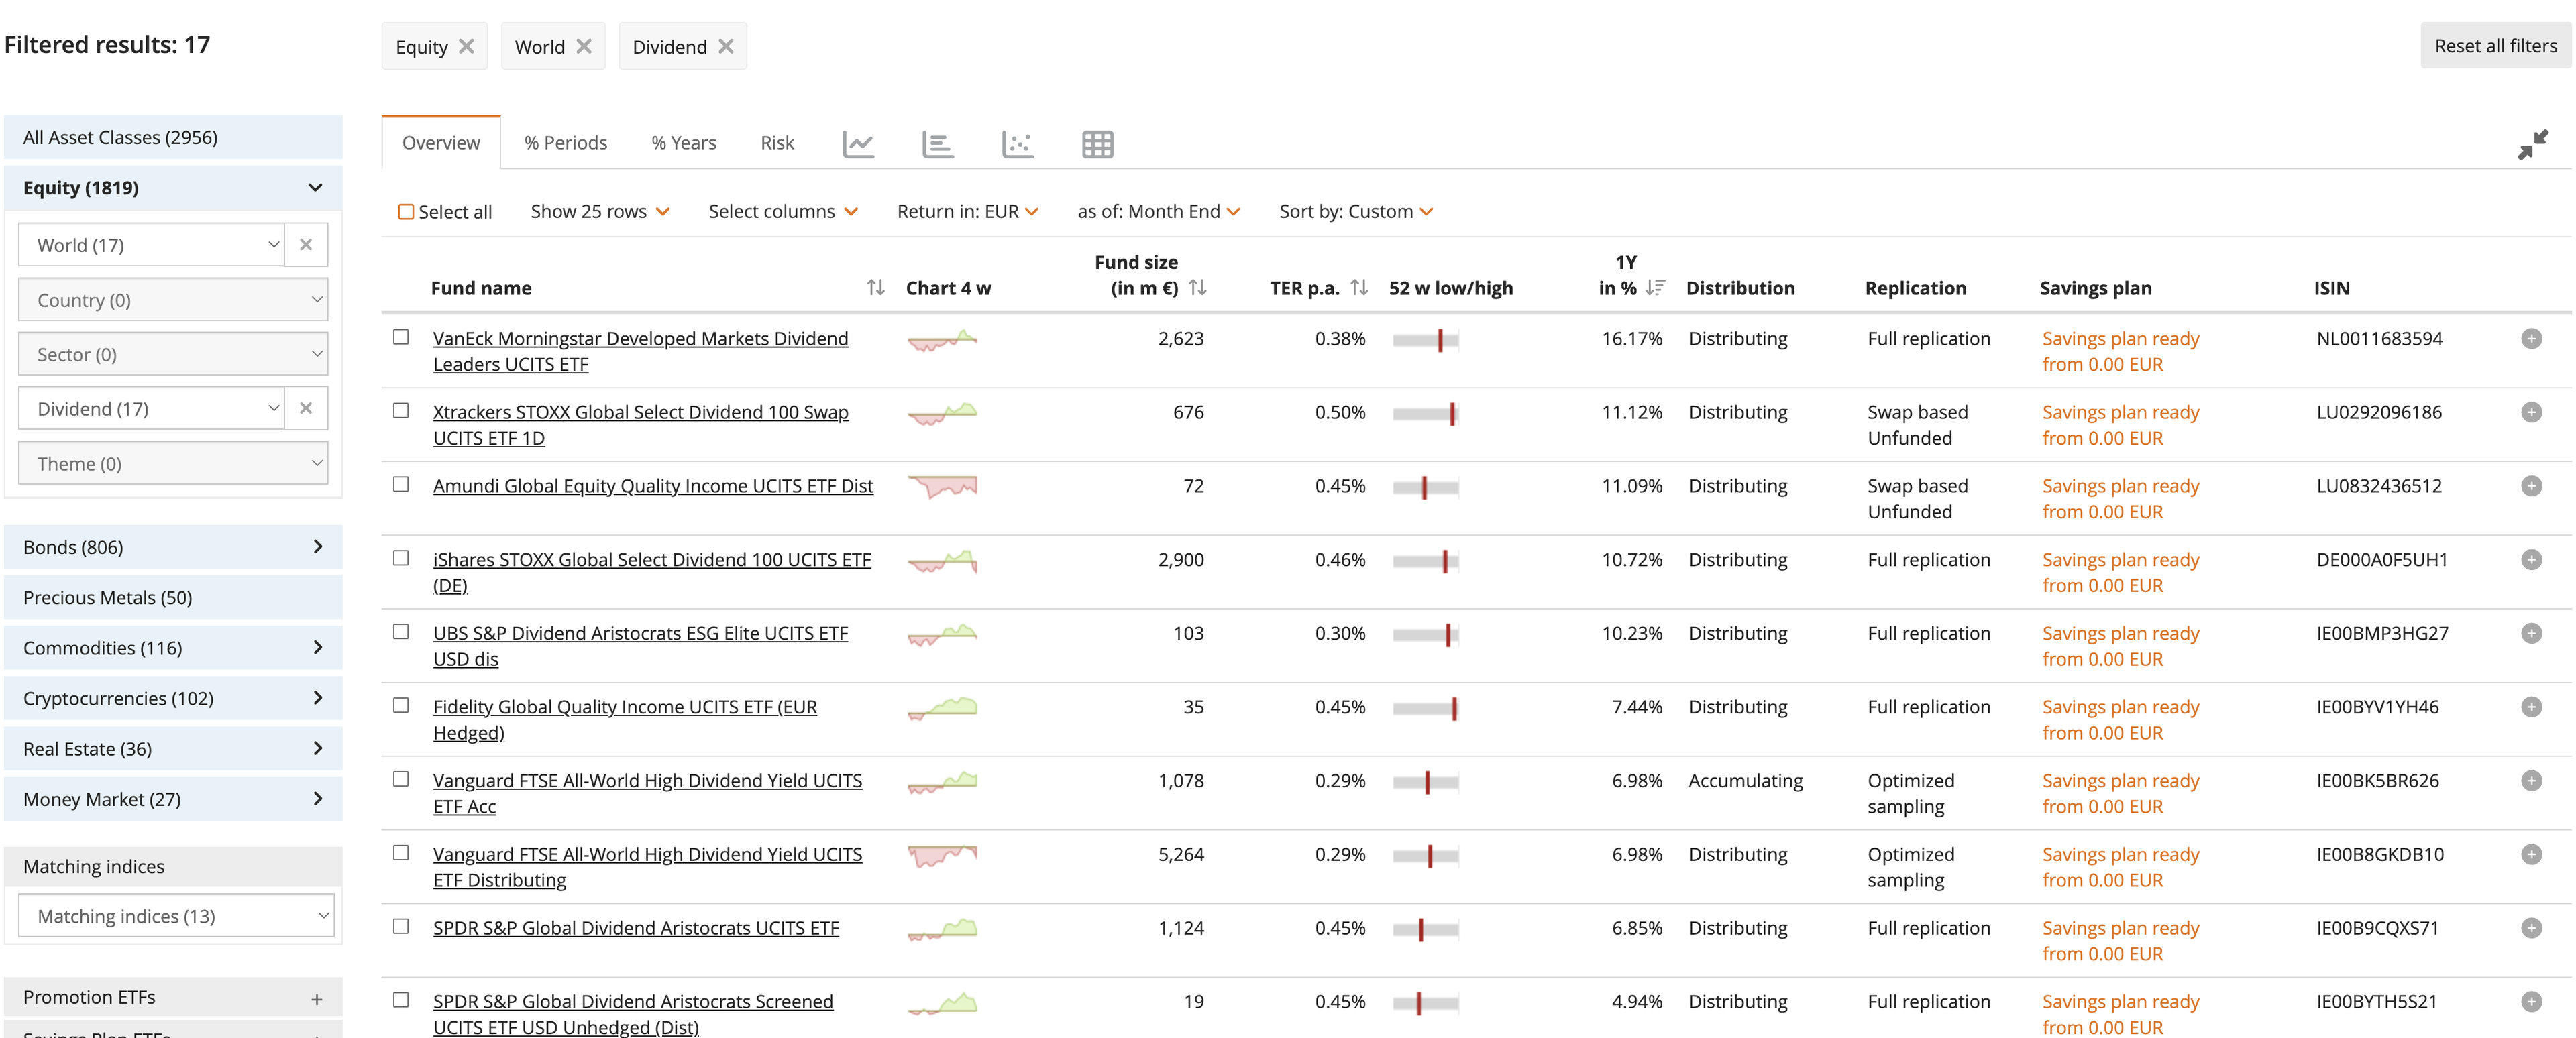Open the Sort by: Custom dropdown
This screenshot has height=1038, width=2576.
(x=1356, y=212)
